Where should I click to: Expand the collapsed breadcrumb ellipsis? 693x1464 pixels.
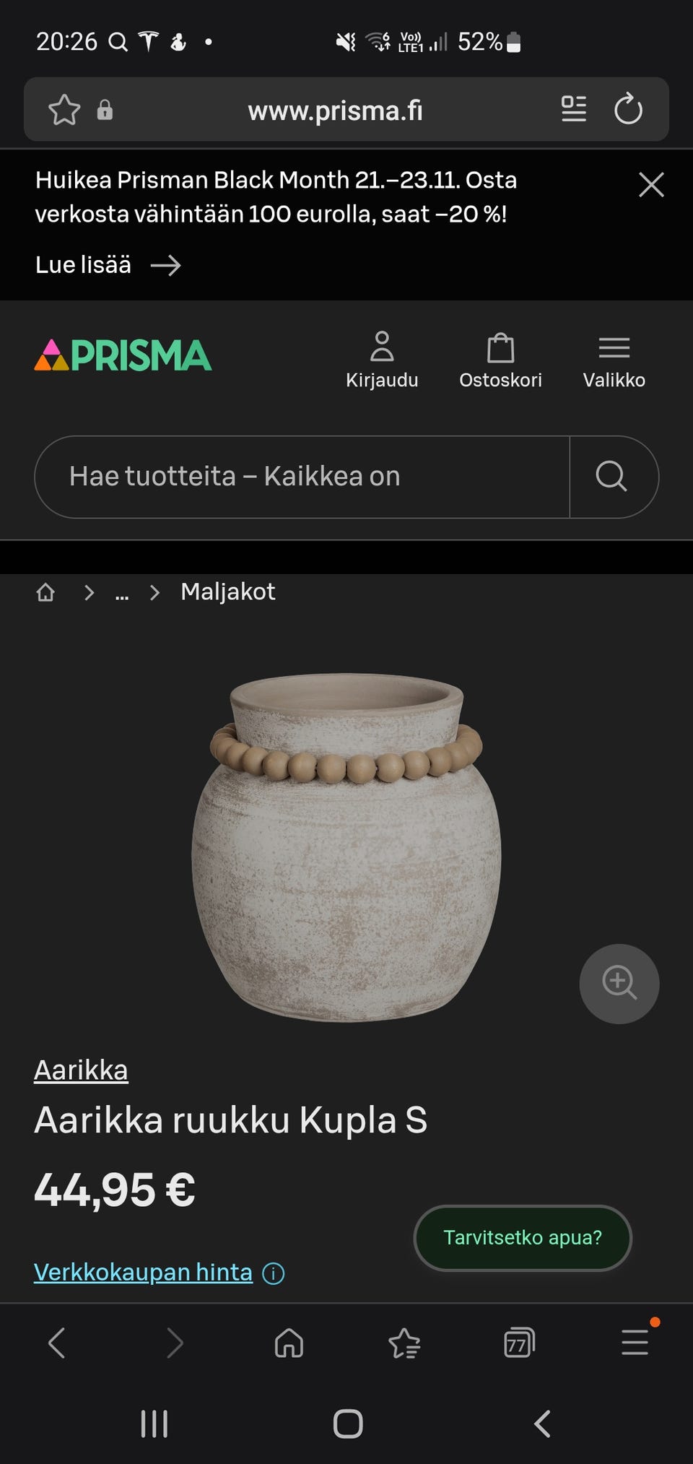[121, 593]
